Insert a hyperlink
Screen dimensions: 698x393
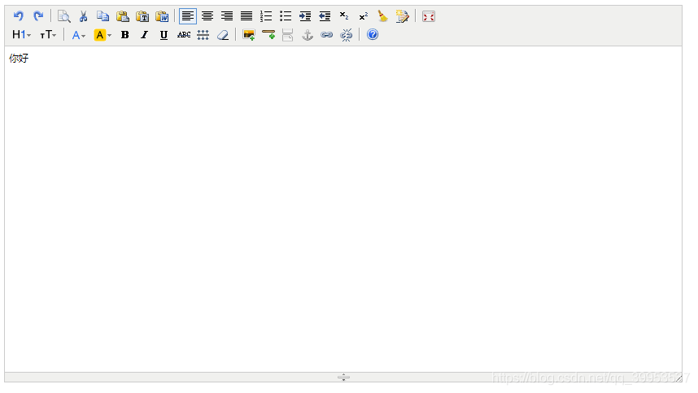point(327,35)
